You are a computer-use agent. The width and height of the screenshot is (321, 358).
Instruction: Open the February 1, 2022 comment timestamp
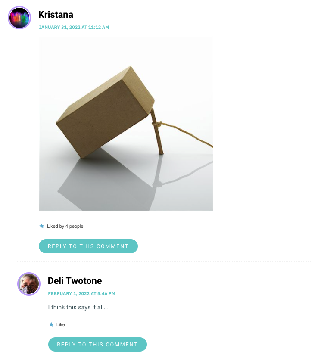coord(81,294)
